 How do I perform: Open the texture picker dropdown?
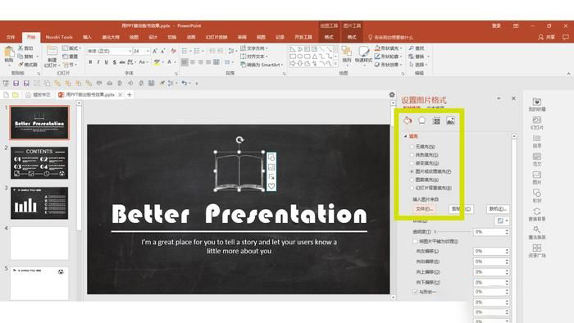(x=502, y=221)
